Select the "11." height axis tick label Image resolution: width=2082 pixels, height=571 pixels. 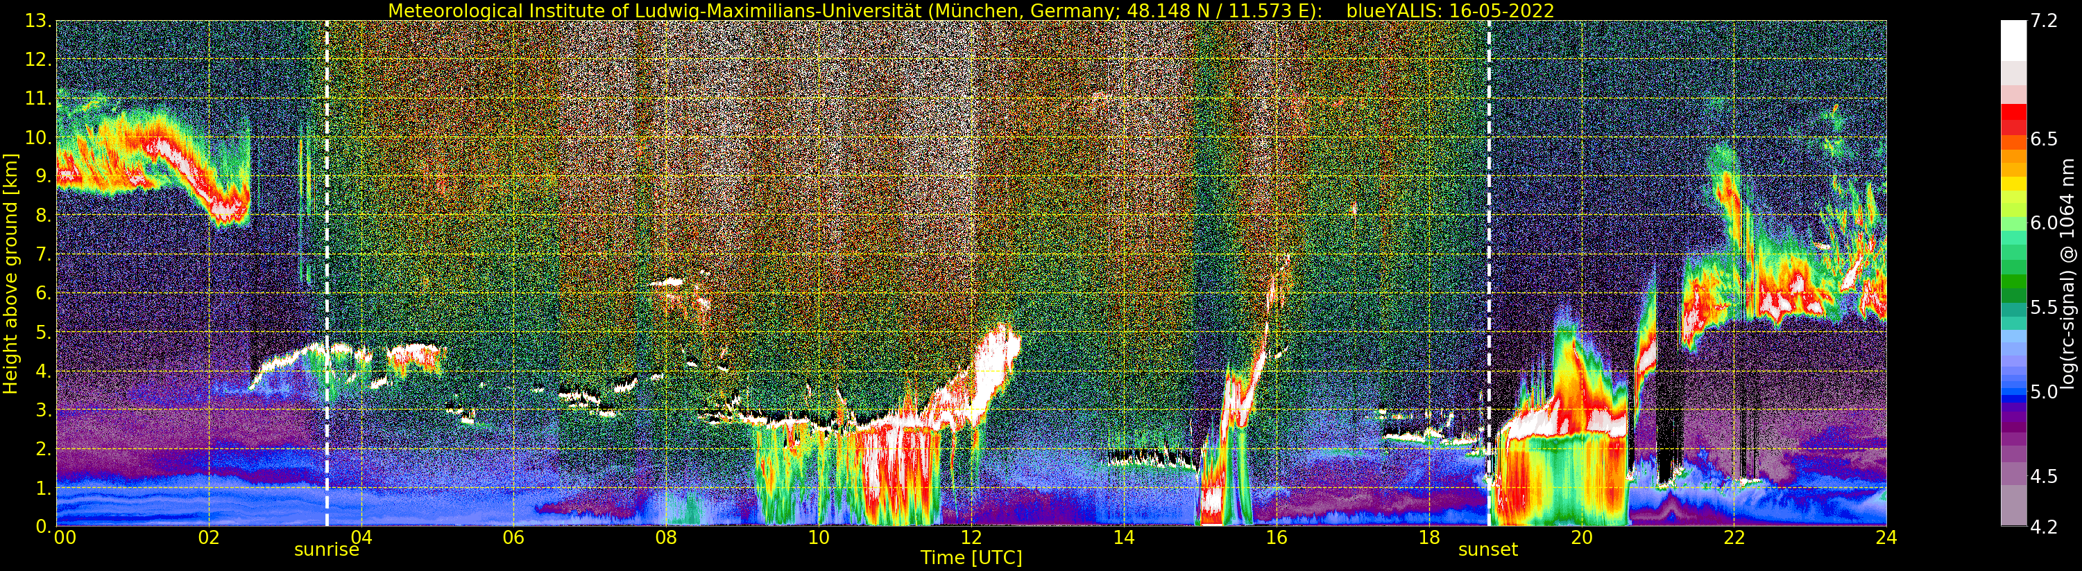(x=38, y=98)
